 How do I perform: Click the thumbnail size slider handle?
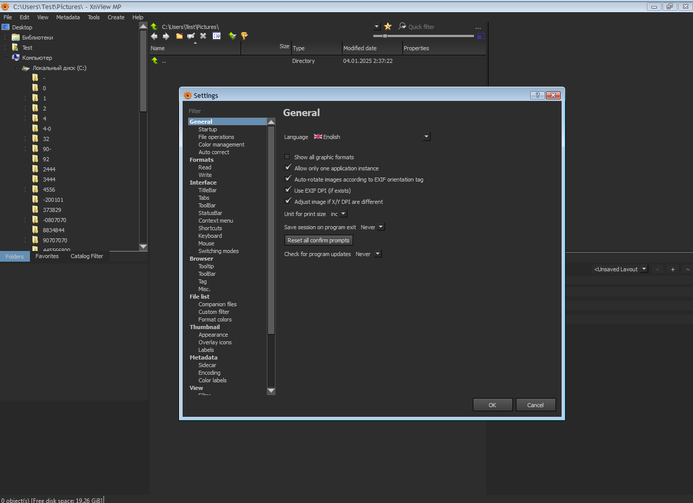pyautogui.click(x=385, y=36)
